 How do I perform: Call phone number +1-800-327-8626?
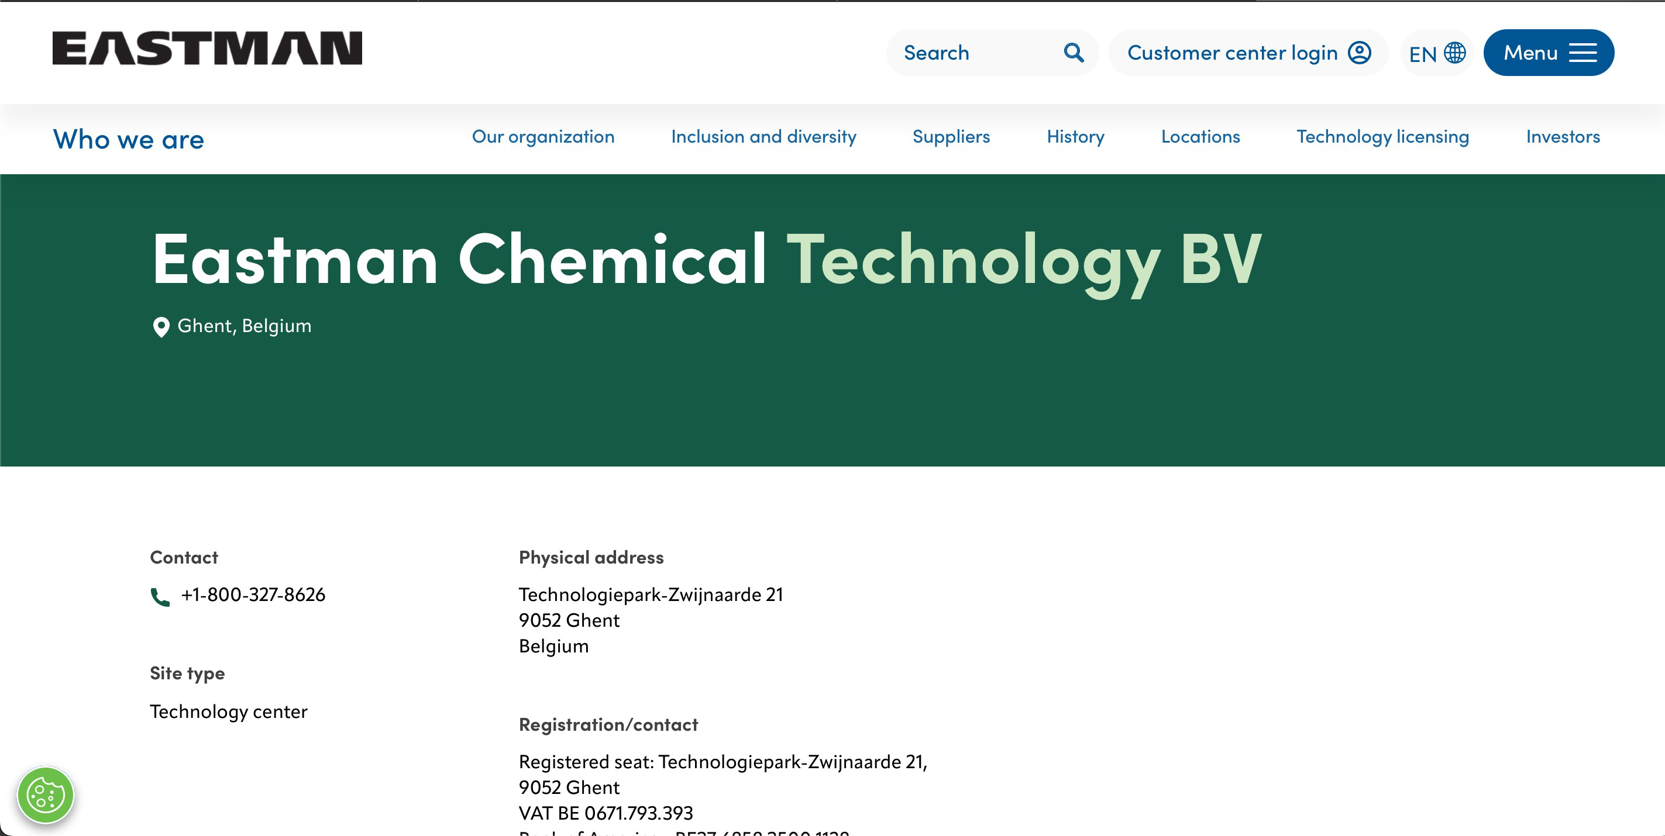[x=253, y=595]
